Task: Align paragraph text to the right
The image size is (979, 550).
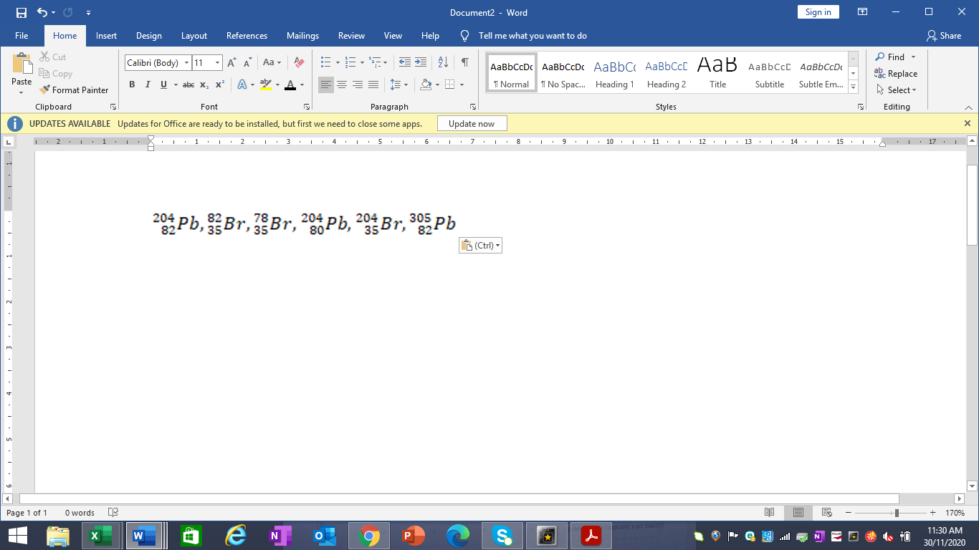Action: (x=358, y=85)
